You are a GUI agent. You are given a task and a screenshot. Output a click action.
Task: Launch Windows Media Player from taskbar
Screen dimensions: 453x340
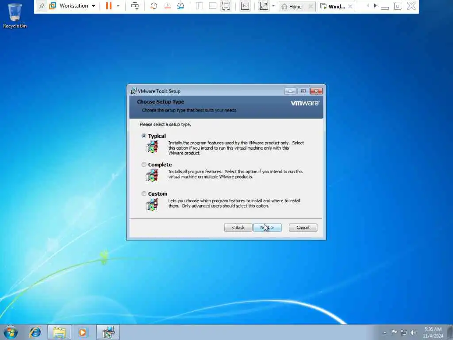(83, 332)
